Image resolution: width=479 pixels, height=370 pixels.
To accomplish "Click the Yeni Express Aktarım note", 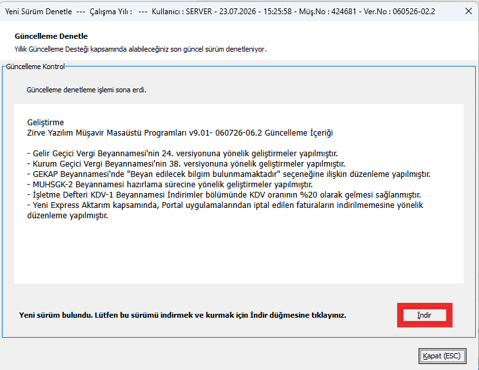I will [x=225, y=211].
